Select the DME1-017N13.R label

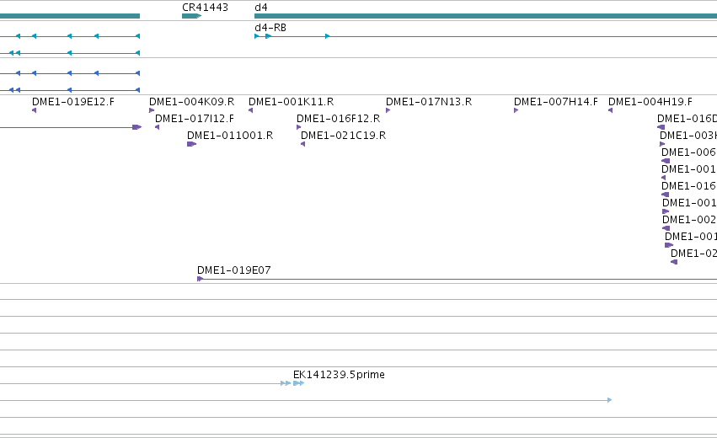(x=429, y=102)
